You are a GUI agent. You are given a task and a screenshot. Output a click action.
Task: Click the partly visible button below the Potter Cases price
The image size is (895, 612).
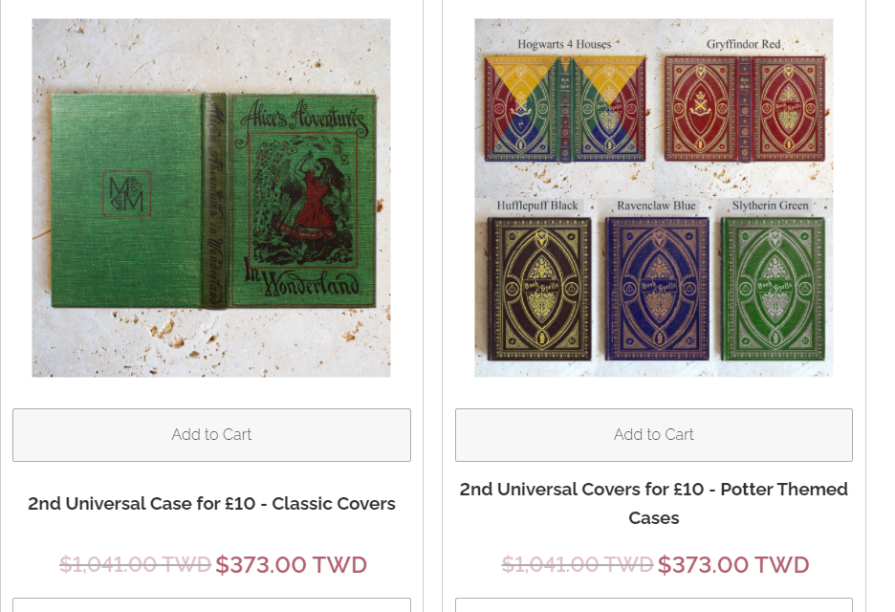click(x=654, y=605)
